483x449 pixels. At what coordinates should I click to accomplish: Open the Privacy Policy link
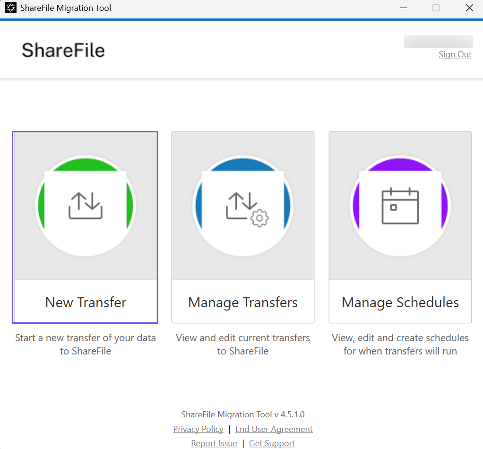pos(198,429)
